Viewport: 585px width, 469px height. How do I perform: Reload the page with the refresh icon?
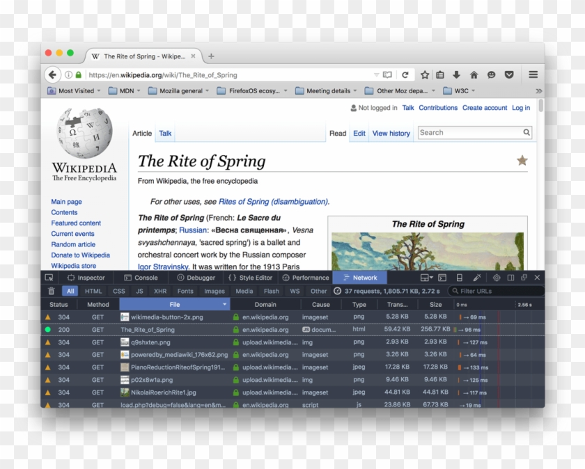405,75
